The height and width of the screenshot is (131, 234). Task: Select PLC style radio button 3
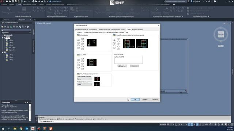coord(78,65)
